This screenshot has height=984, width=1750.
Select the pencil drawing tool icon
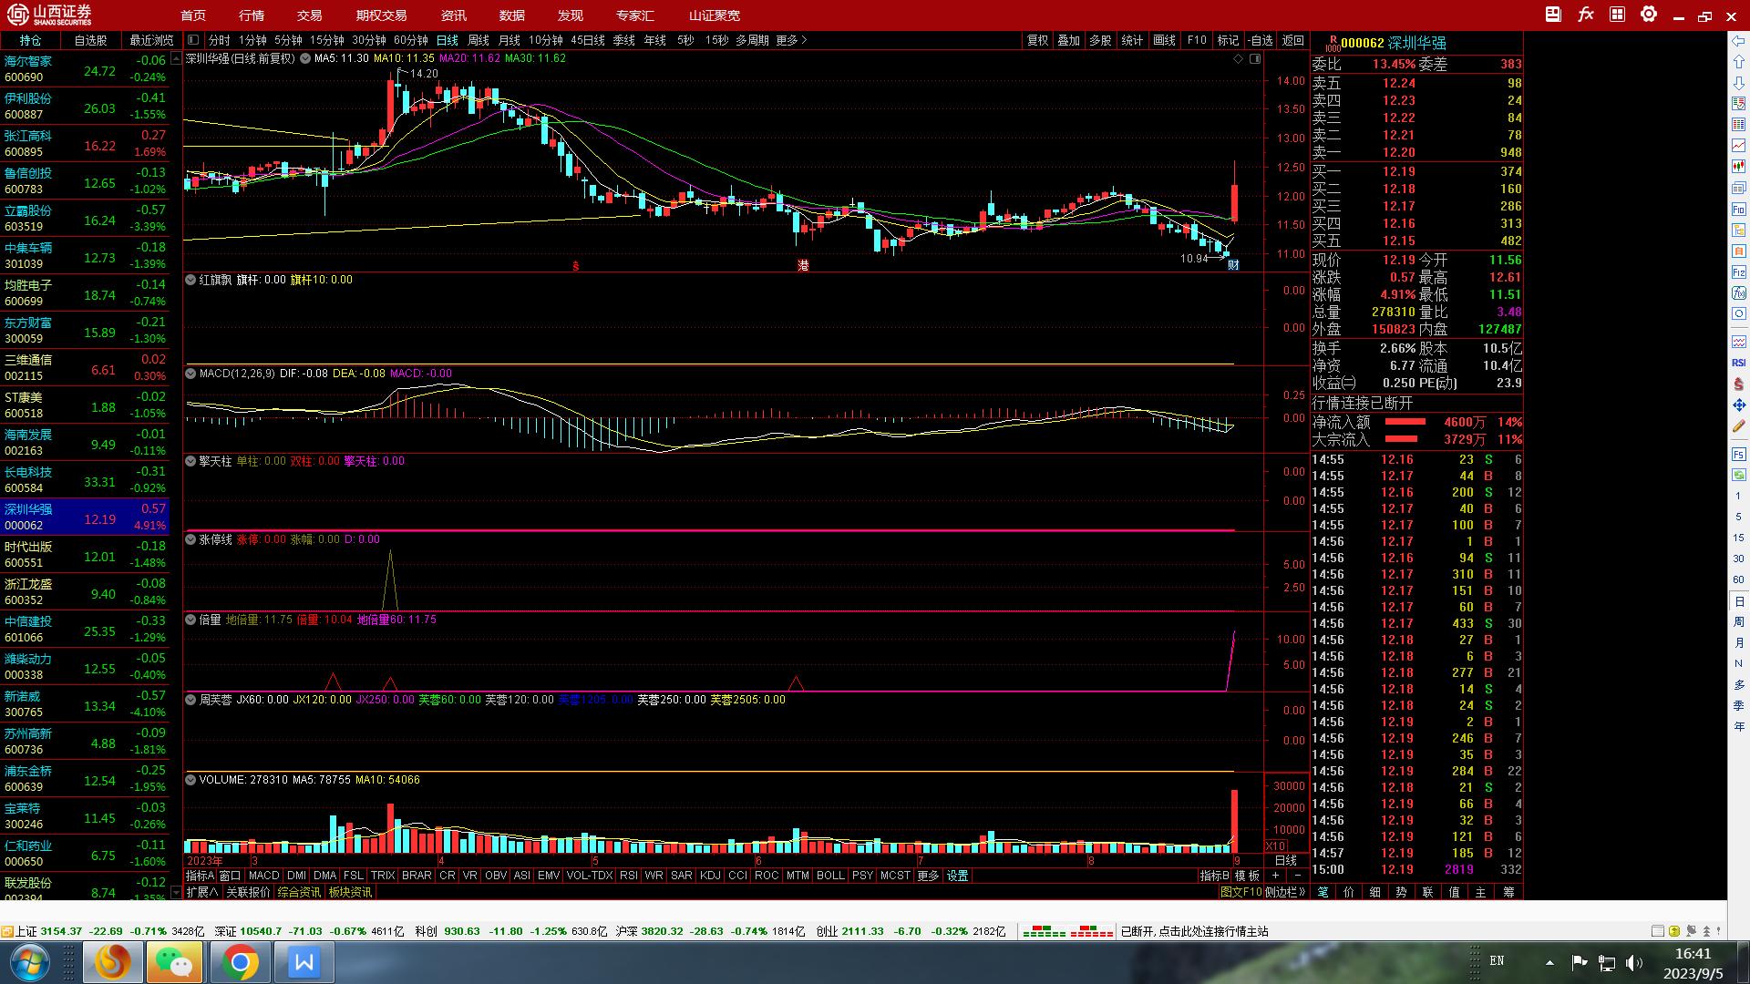point(1738,426)
